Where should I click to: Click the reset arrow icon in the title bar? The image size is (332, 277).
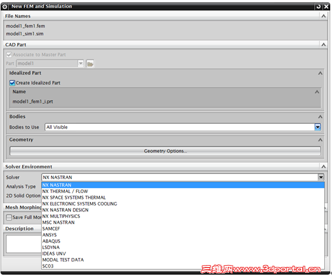click(x=318, y=7)
